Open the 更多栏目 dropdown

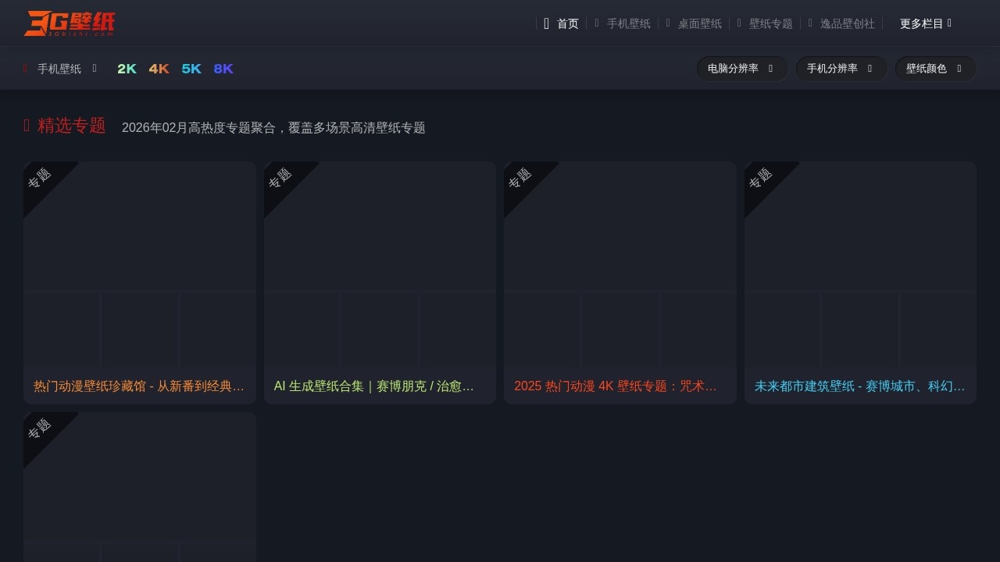point(924,23)
